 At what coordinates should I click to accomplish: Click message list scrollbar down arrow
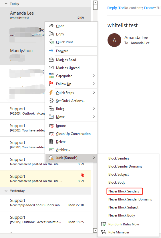coord(95,231)
